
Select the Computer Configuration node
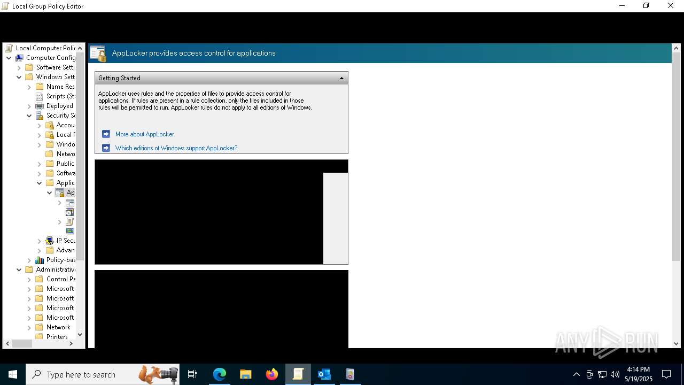click(x=45, y=58)
